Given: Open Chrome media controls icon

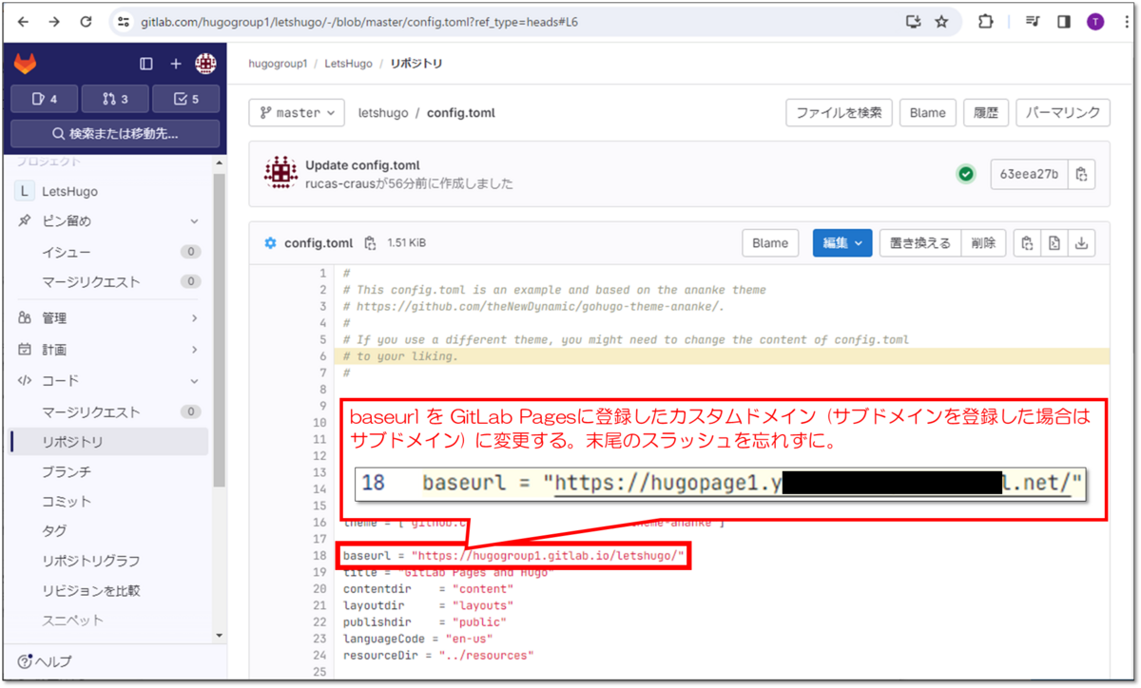Looking at the screenshot, I should click(1033, 21).
